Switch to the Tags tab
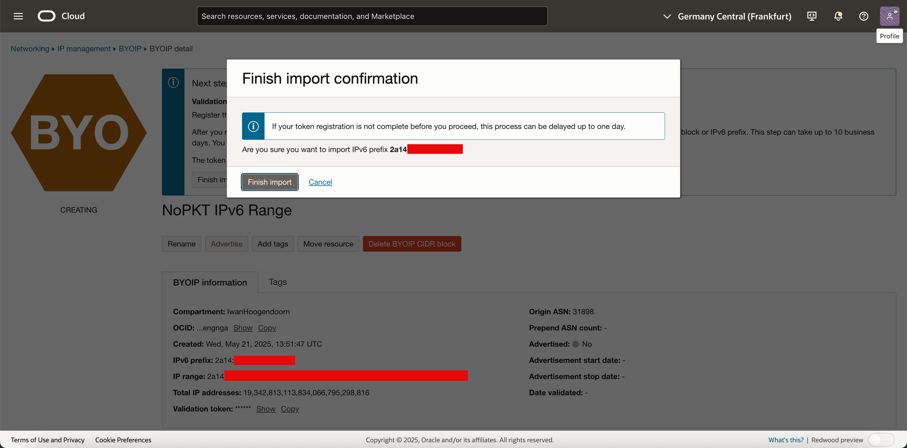 (x=277, y=282)
